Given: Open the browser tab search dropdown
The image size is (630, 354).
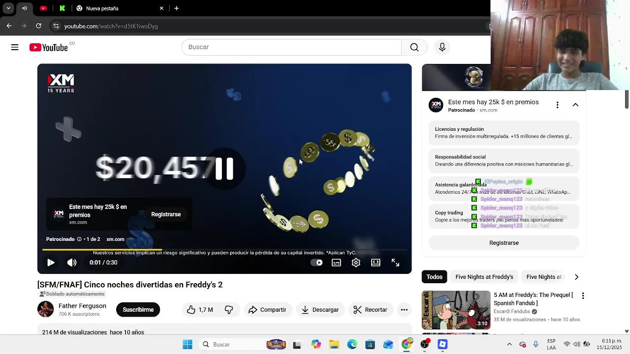Looking at the screenshot, I should tap(8, 8).
